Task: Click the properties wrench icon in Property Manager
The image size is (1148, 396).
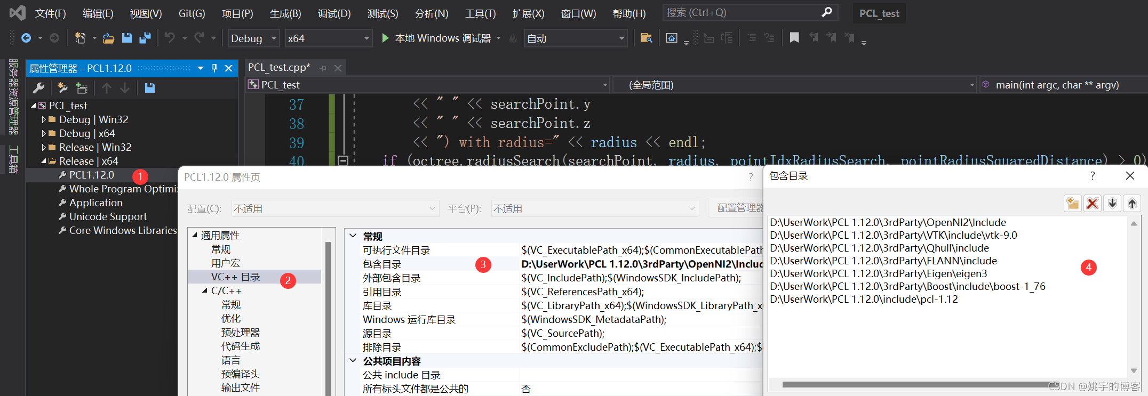Action: click(38, 88)
